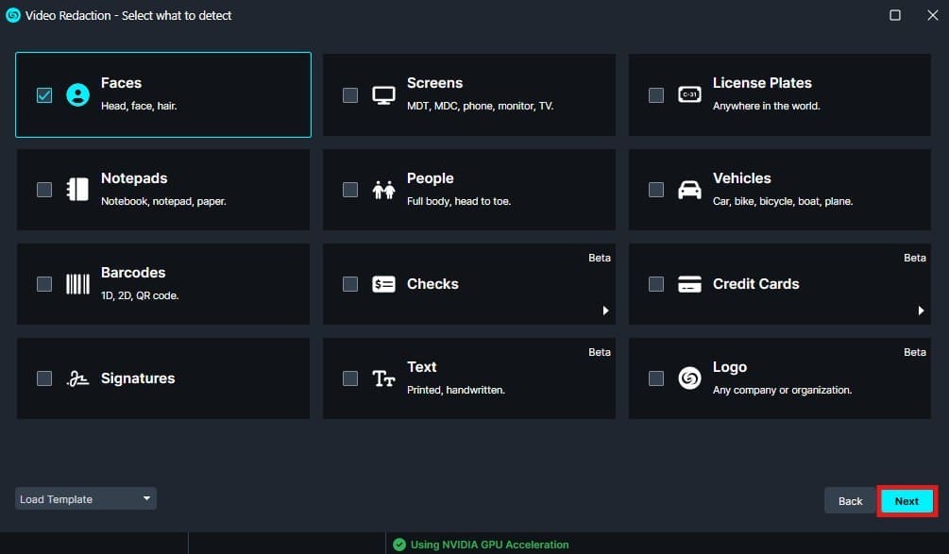This screenshot has width=949, height=554.
Task: Click the Notepads notebook icon
Action: pyautogui.click(x=77, y=189)
